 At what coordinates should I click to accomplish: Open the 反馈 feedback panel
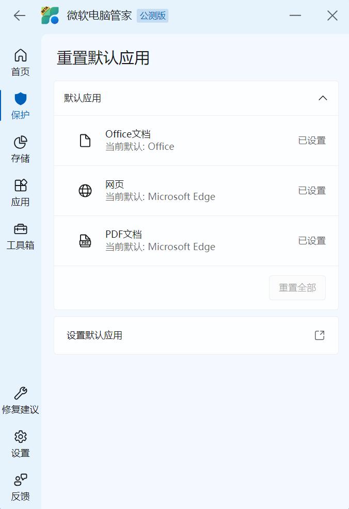(x=20, y=487)
